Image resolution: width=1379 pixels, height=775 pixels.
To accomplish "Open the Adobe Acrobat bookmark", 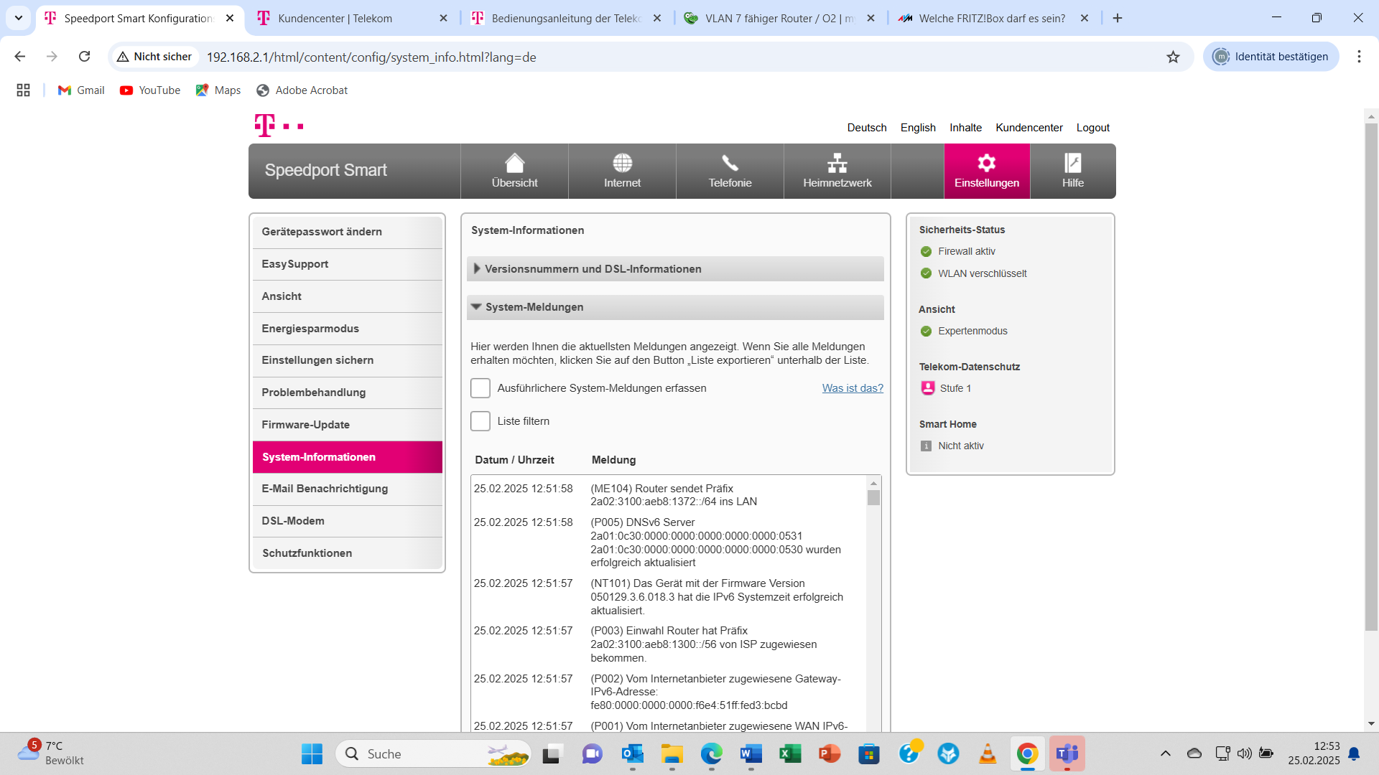I will [x=302, y=90].
